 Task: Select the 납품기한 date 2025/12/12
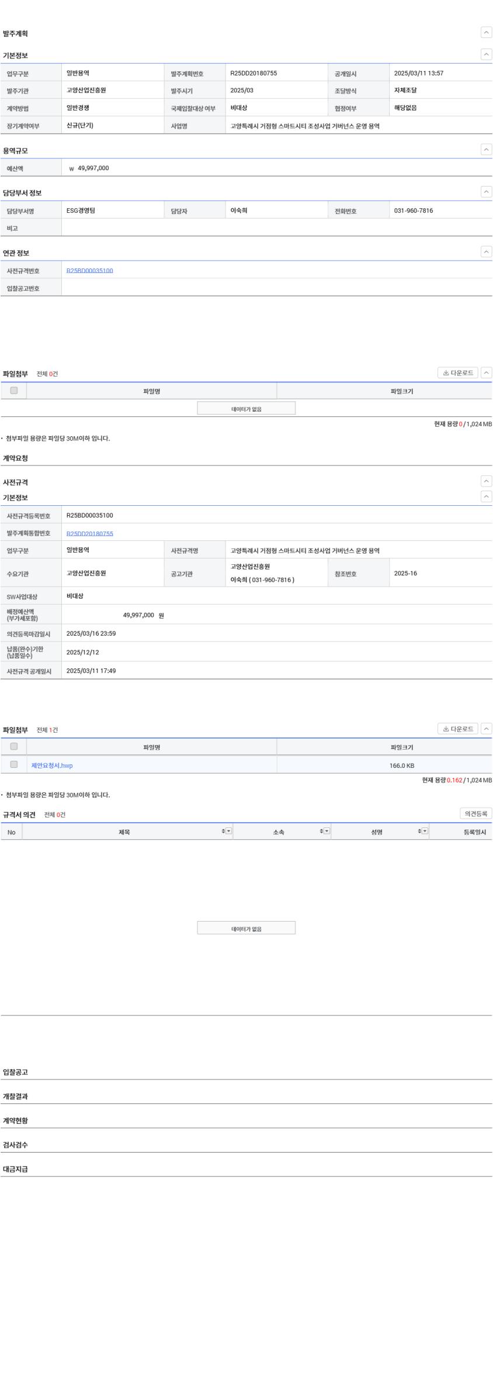click(x=83, y=652)
